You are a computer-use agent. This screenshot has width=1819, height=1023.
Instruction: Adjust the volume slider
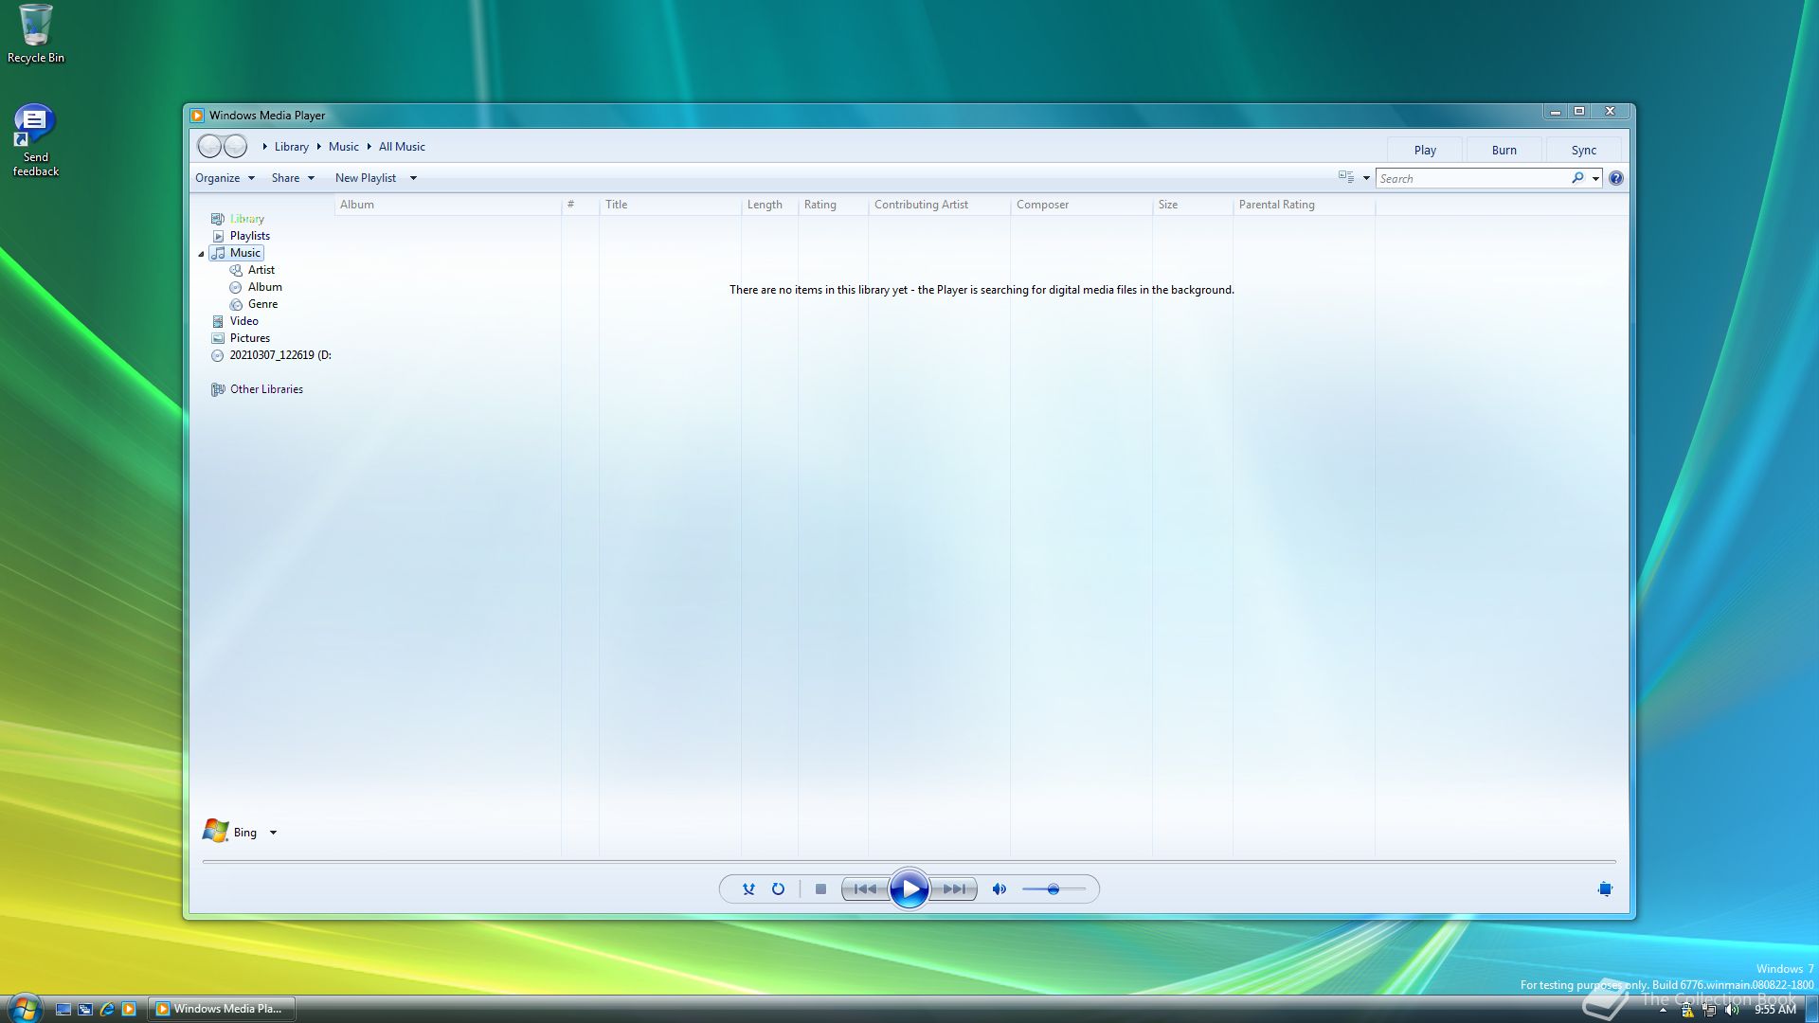pyautogui.click(x=1054, y=889)
